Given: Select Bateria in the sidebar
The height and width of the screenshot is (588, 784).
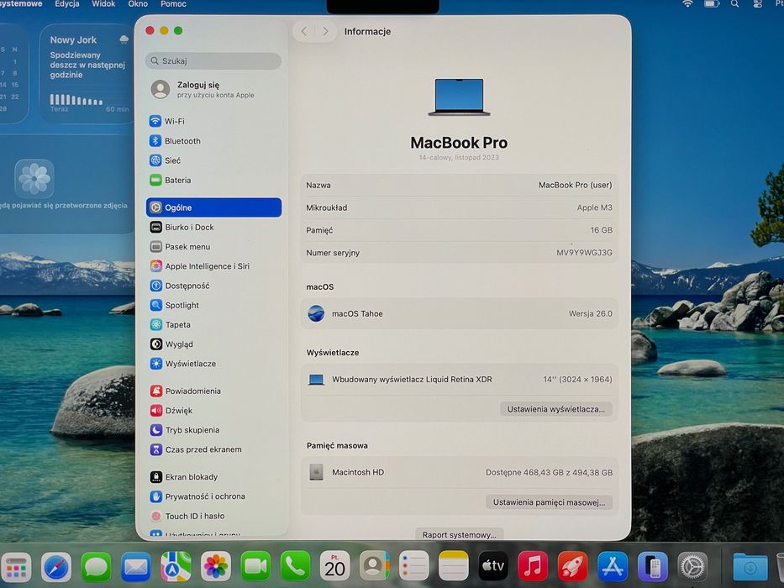Looking at the screenshot, I should pyautogui.click(x=213, y=180).
